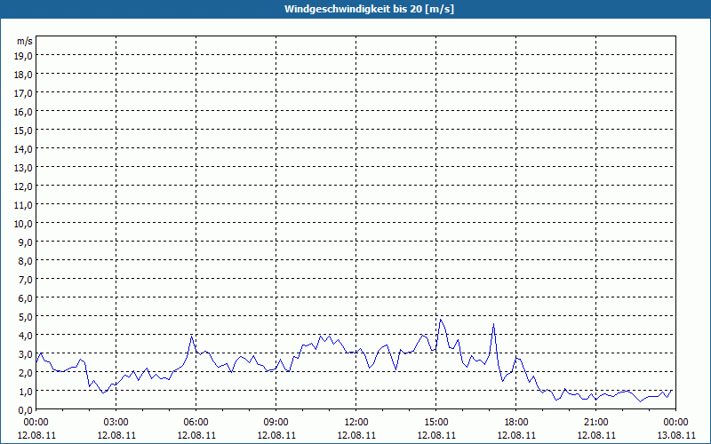Click the '10,0' y-axis label
The width and height of the screenshot is (711, 444).
(x=24, y=224)
